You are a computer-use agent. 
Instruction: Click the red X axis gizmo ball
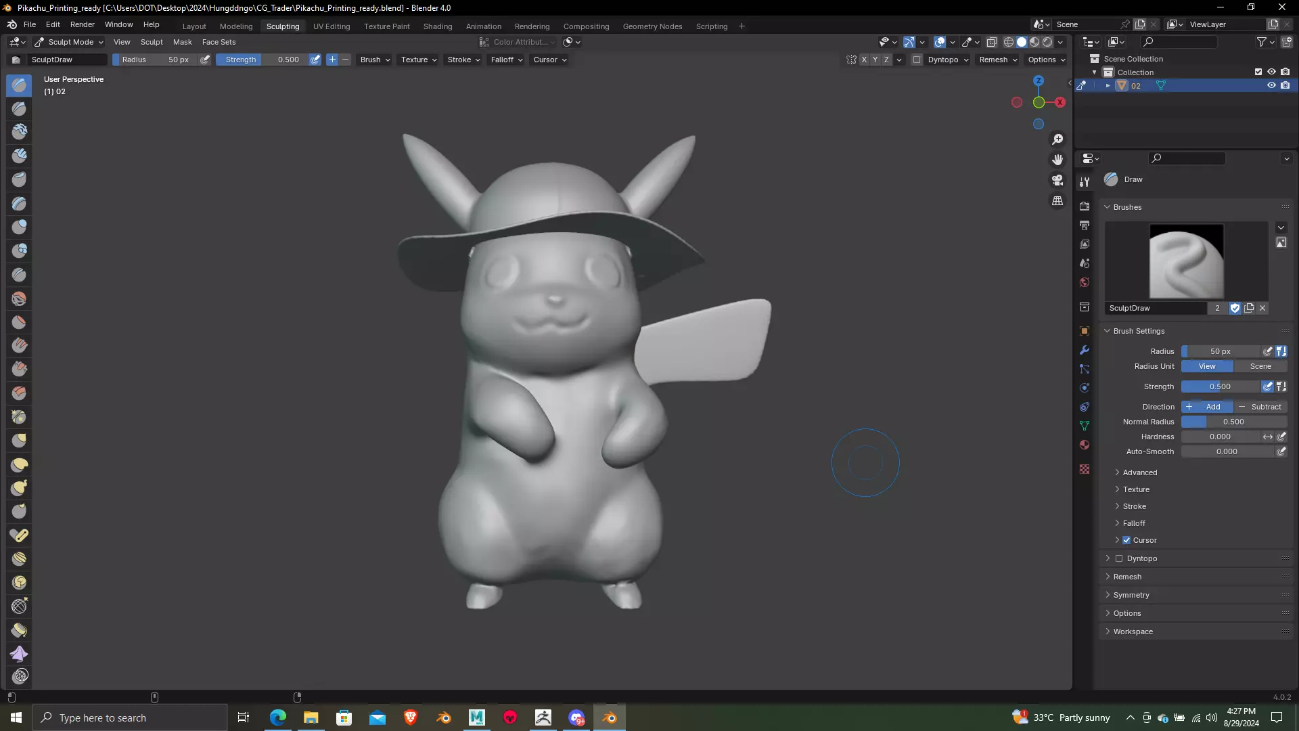(1060, 102)
